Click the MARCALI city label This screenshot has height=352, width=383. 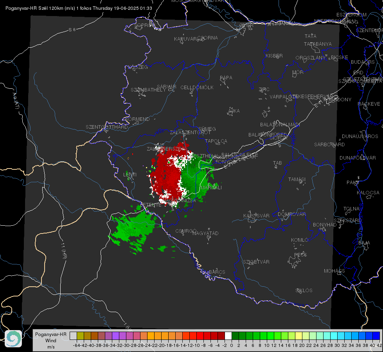(211, 188)
